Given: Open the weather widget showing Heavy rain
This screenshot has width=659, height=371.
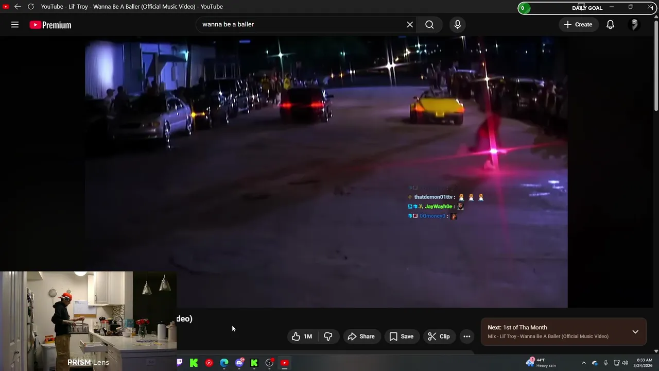Looking at the screenshot, I should tap(541, 363).
